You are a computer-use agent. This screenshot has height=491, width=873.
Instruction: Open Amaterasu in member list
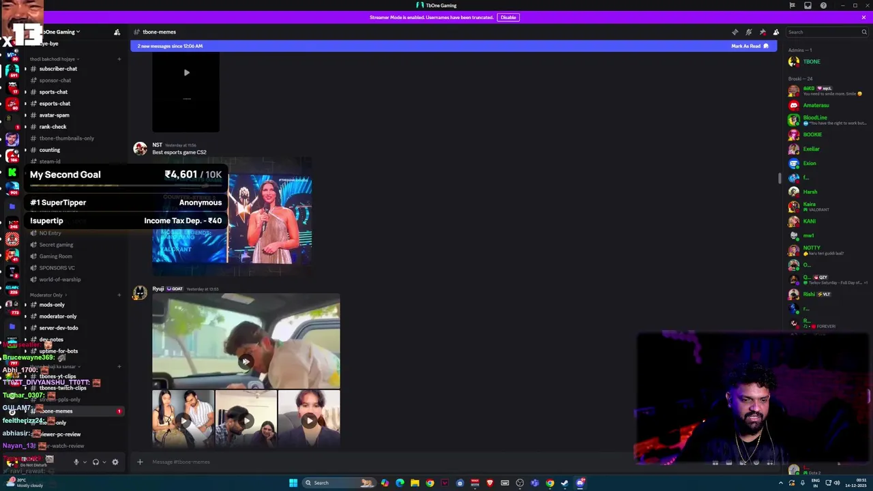(816, 106)
